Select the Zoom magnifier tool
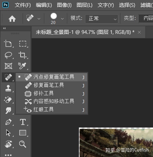This screenshot has height=157, width=153. tap(23, 144)
